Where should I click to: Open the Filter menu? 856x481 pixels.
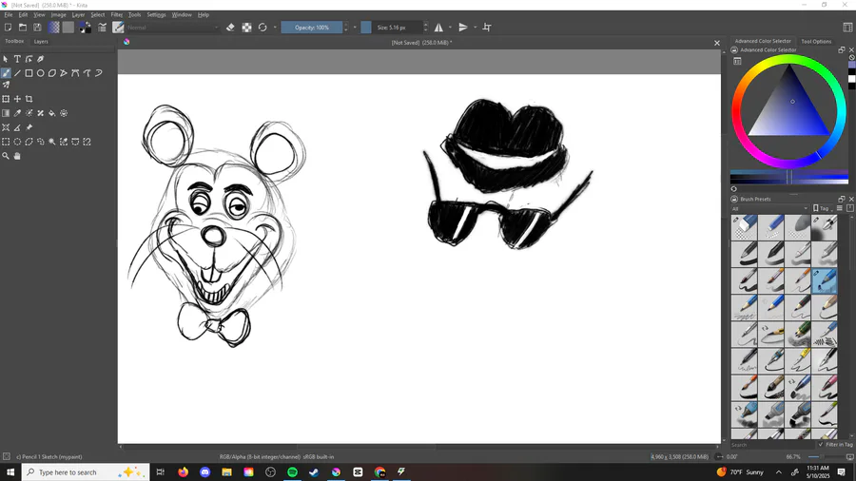[x=117, y=14]
